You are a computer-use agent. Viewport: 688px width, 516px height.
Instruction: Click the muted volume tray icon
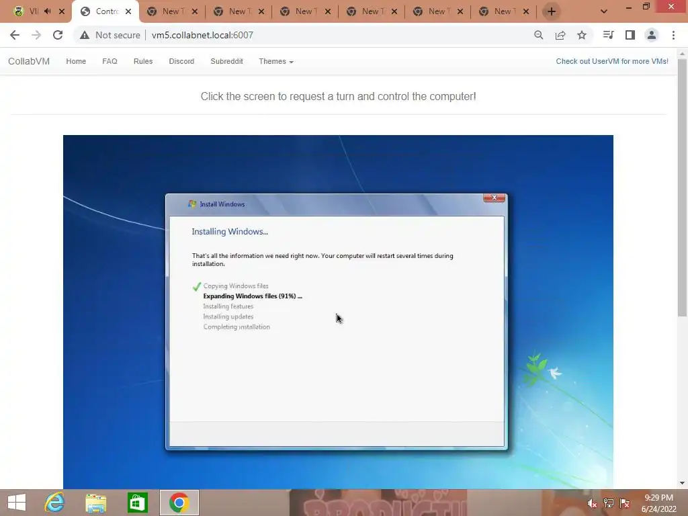[592, 503]
